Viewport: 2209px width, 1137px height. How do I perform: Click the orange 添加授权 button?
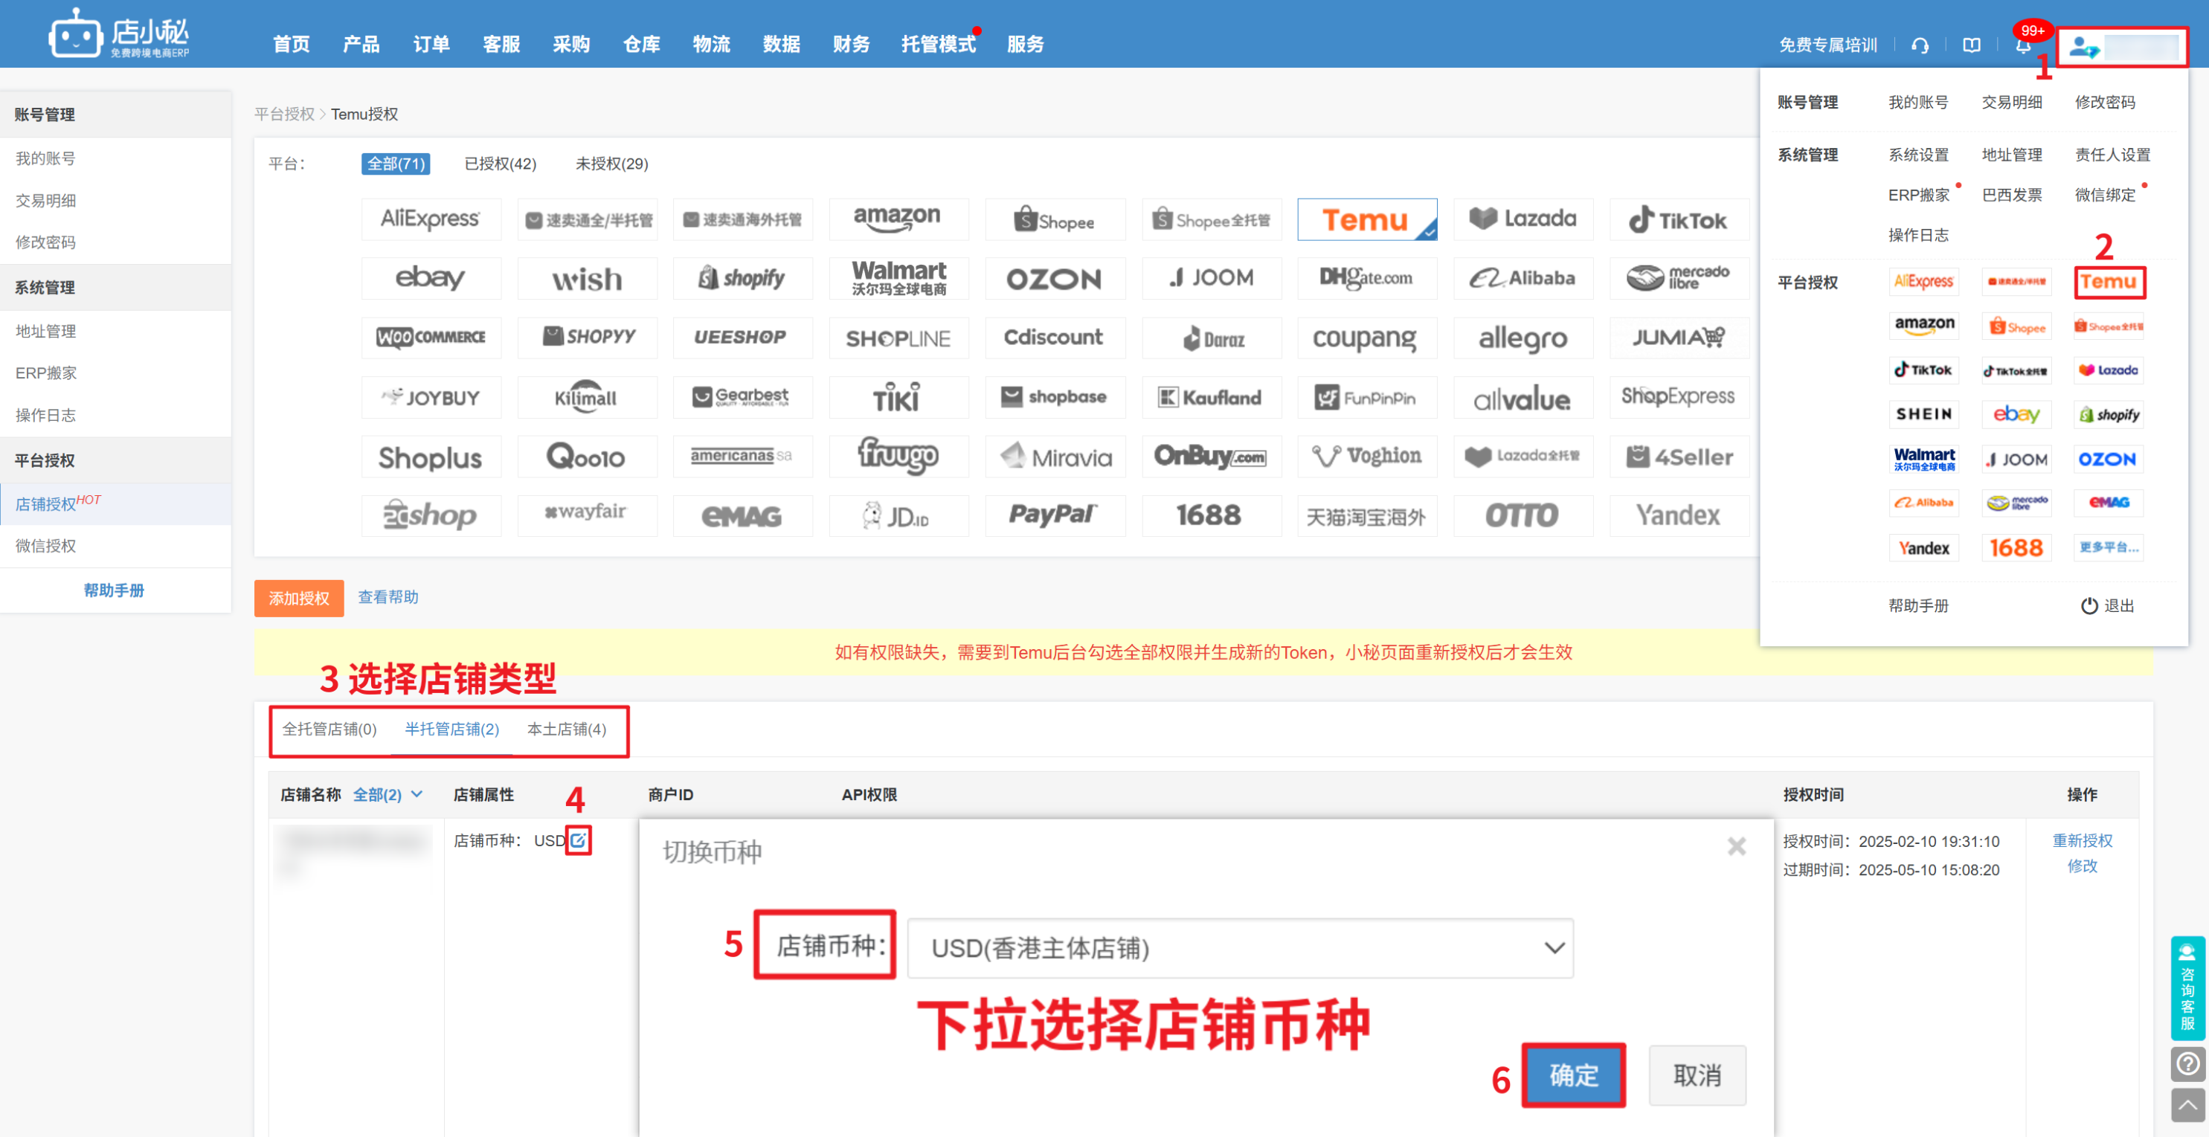click(x=298, y=598)
